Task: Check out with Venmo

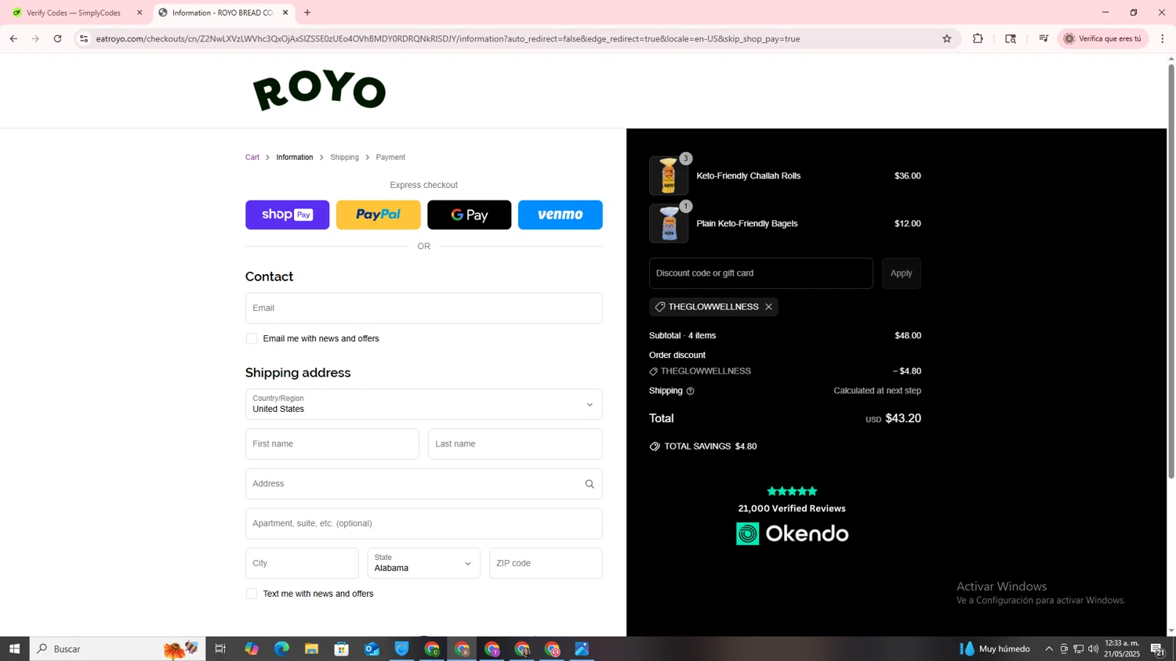Action: (x=560, y=215)
